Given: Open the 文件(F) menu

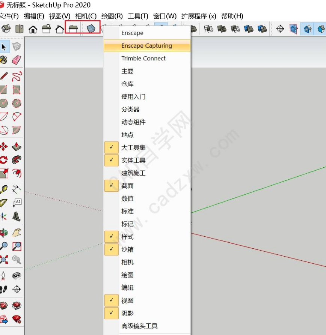Looking at the screenshot, I should tap(9, 16).
